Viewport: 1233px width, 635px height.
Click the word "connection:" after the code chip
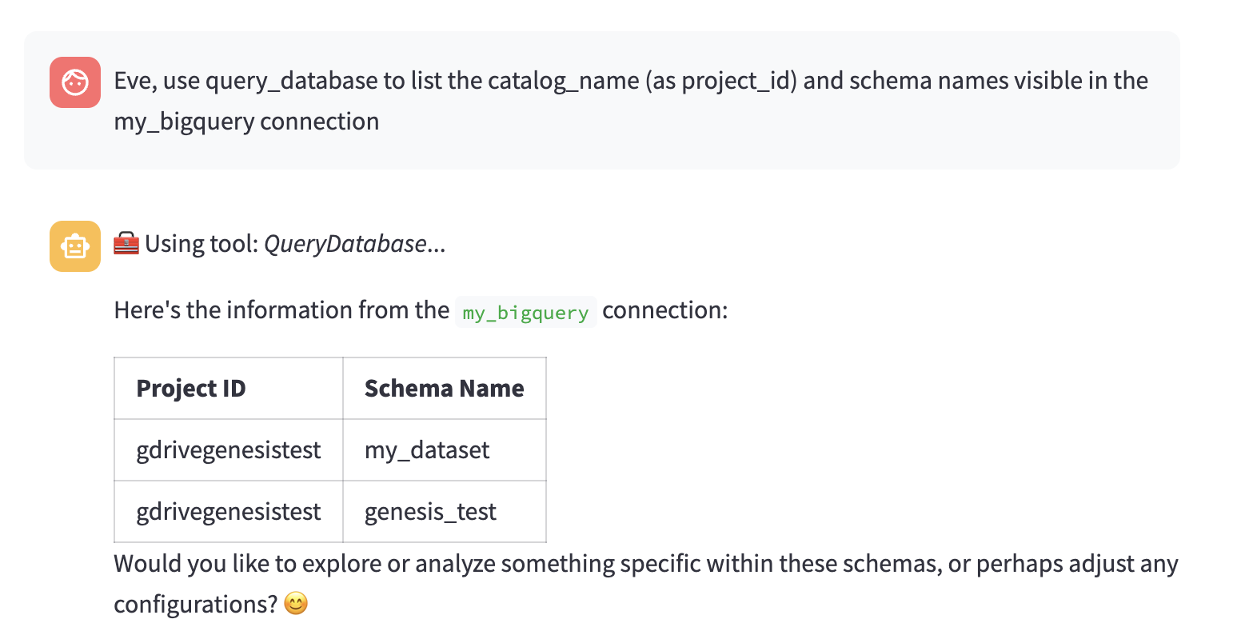664,310
